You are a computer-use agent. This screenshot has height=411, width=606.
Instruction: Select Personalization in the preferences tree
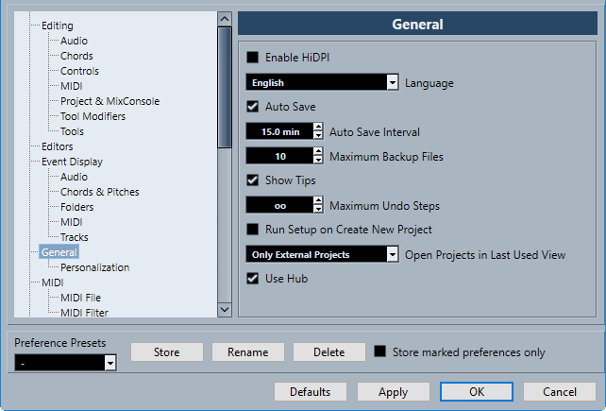[94, 267]
